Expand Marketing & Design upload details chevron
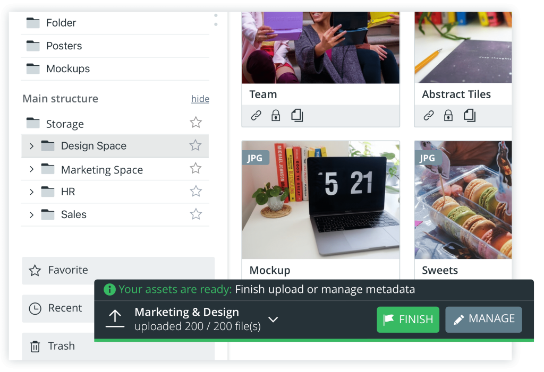This screenshot has width=544, height=372. coord(273,319)
